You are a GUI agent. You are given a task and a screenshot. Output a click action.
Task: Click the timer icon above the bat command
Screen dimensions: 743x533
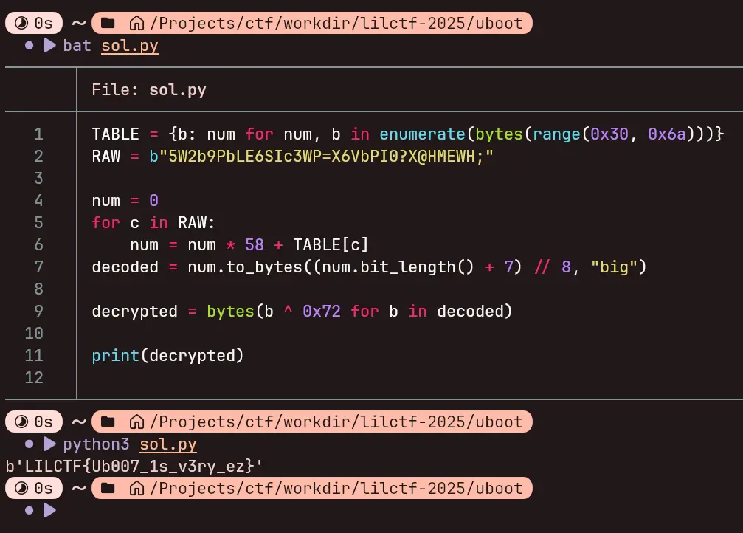(x=21, y=23)
